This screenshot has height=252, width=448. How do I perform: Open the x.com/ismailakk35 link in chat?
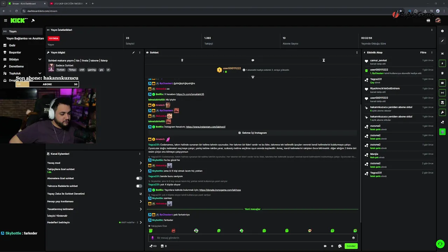190,94
